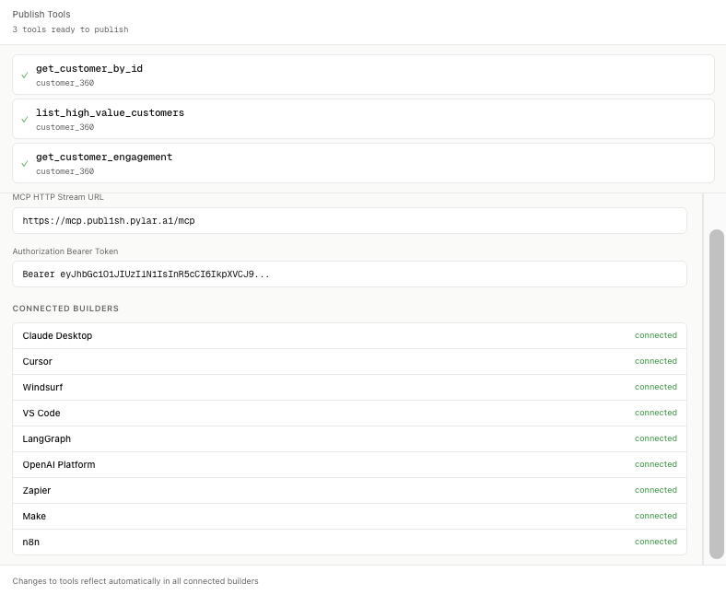Click the Connected Builders section label
The image size is (726, 595).
[x=65, y=309]
